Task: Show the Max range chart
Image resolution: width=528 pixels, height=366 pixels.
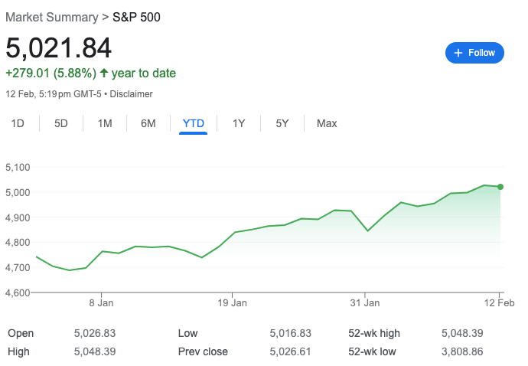Action: click(x=327, y=123)
